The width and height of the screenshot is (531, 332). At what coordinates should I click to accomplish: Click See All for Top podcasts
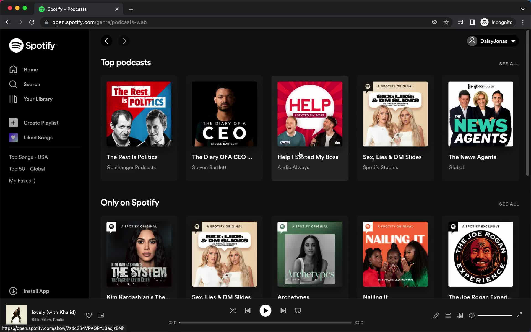[509, 64]
